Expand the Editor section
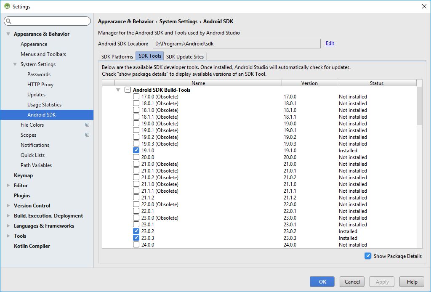Image resolution: width=431 pixels, height=292 pixels. point(8,186)
